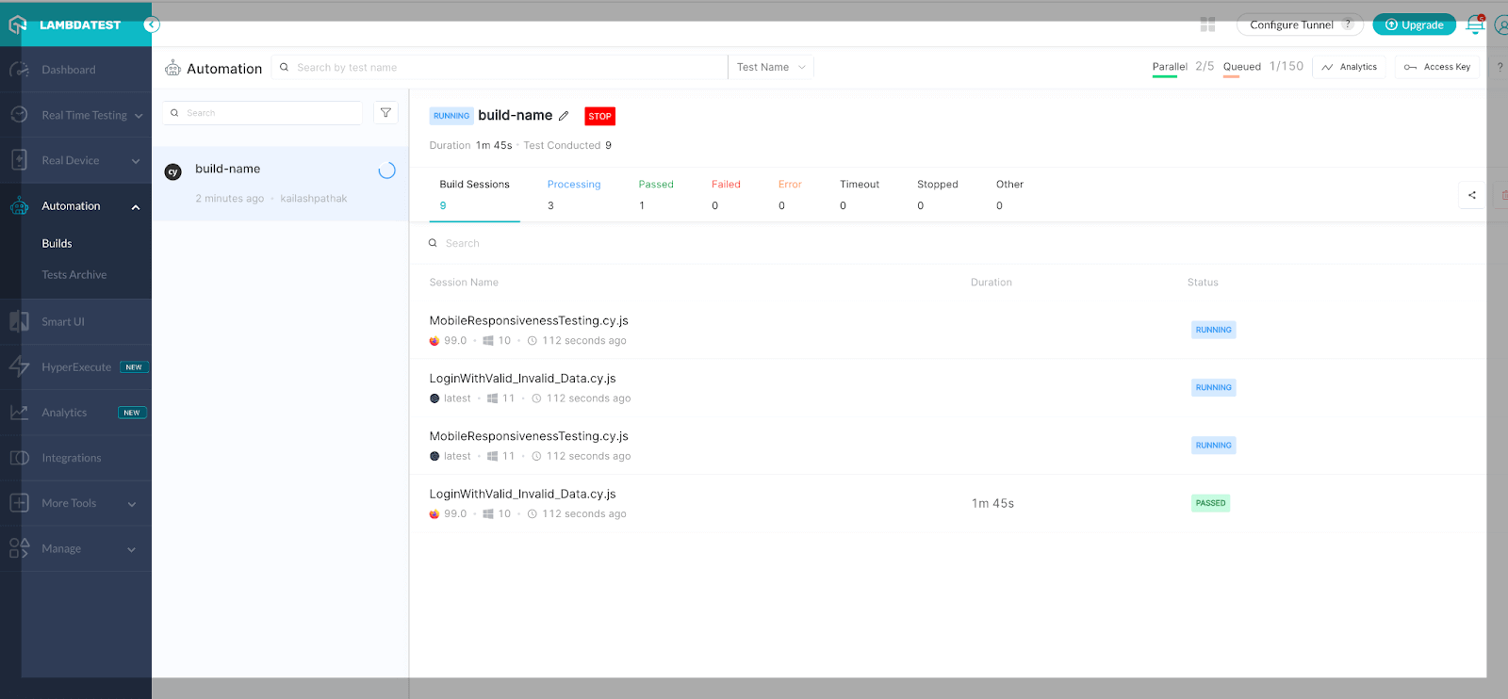The image size is (1508, 699).
Task: Expand the More Tools chevron
Action: tap(132, 504)
